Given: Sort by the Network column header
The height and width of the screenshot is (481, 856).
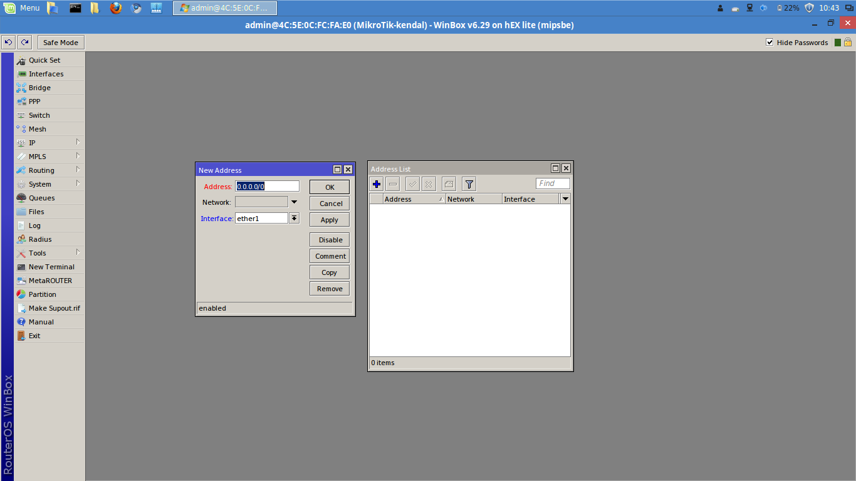Looking at the screenshot, I should click(474, 199).
